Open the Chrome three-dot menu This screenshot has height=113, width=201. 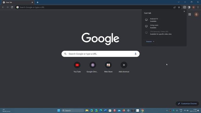198,7
